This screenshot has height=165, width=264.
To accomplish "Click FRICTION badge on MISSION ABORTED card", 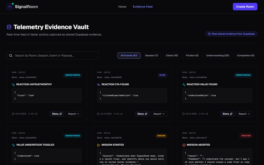I will point(246,136).
